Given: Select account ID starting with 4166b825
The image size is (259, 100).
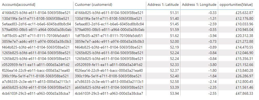Looking at the screenshot, I should coord(36,13).
